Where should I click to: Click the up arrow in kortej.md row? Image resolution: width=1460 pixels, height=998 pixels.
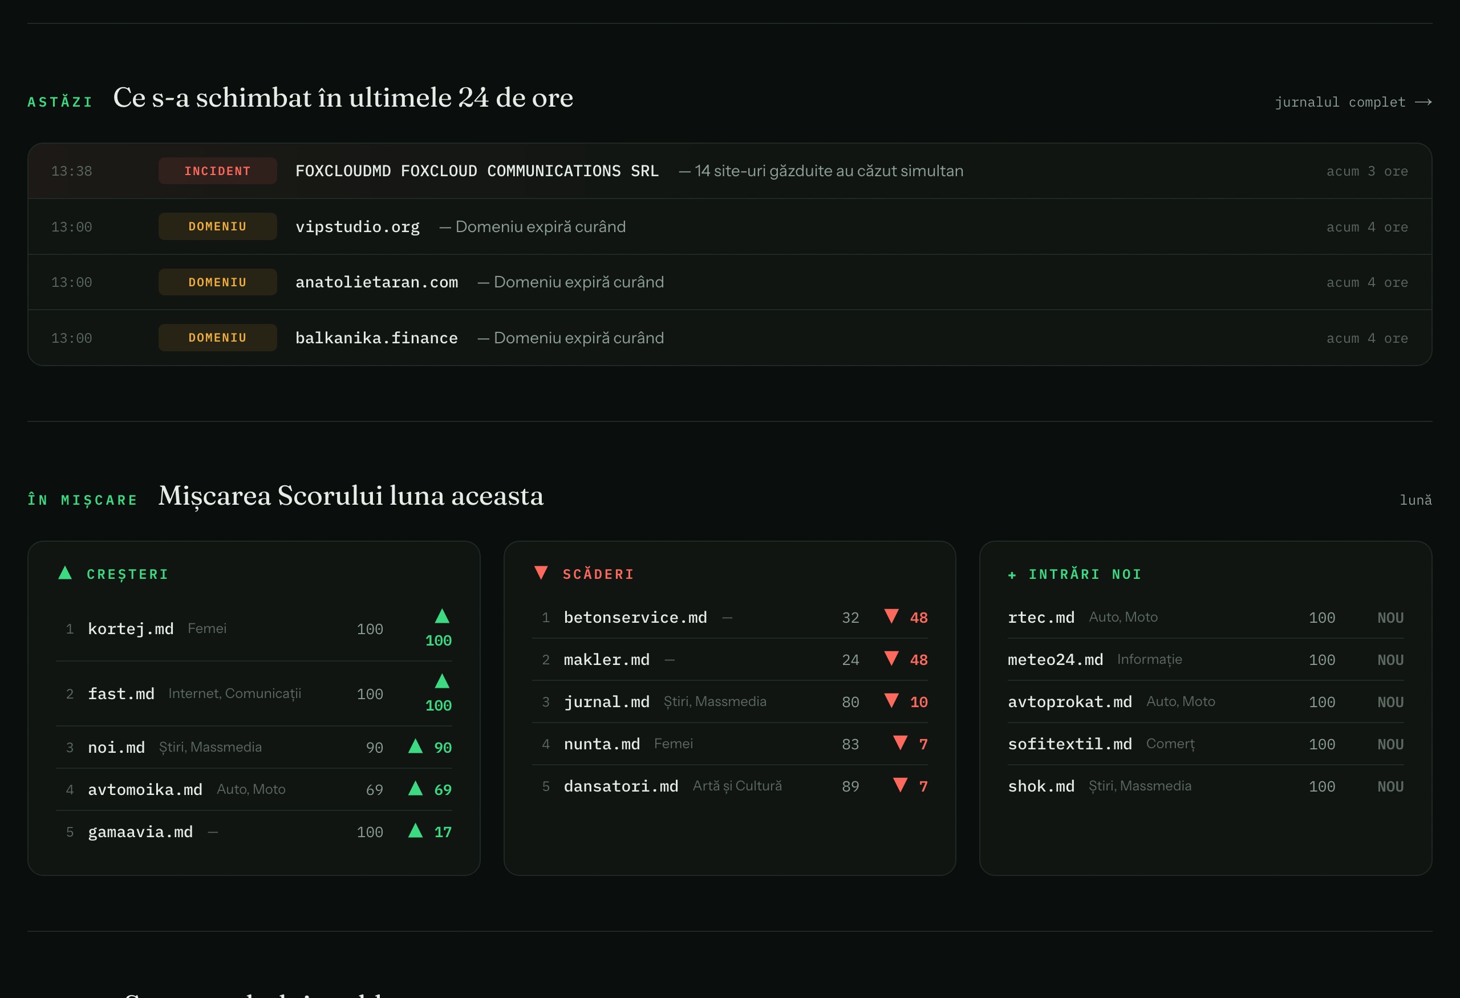(x=442, y=616)
